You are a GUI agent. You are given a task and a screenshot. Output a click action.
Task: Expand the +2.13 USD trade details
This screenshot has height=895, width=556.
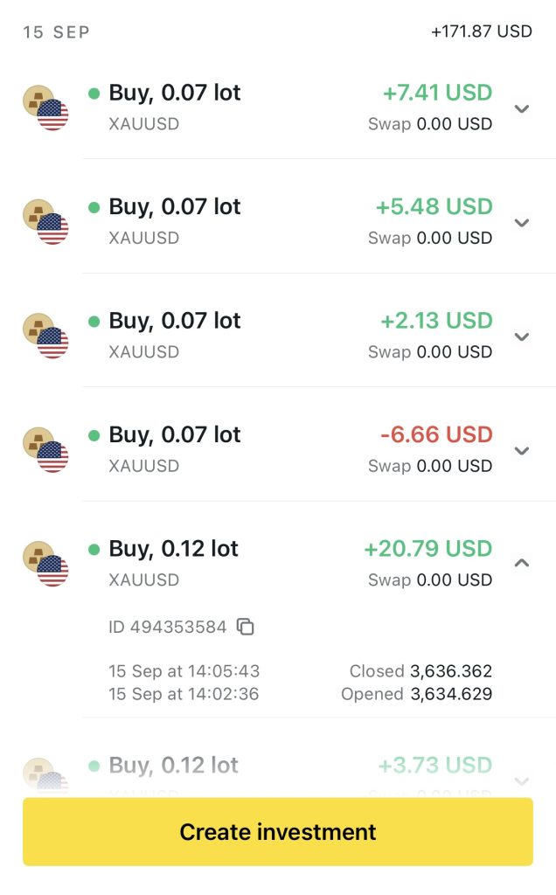click(522, 336)
